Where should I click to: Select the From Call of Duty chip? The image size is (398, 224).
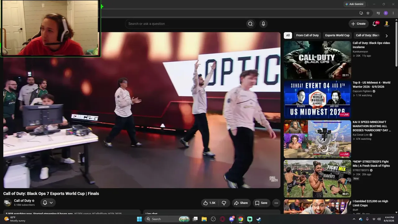pyautogui.click(x=308, y=35)
